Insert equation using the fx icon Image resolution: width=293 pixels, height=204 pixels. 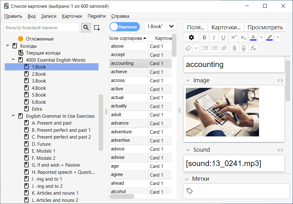253,48
